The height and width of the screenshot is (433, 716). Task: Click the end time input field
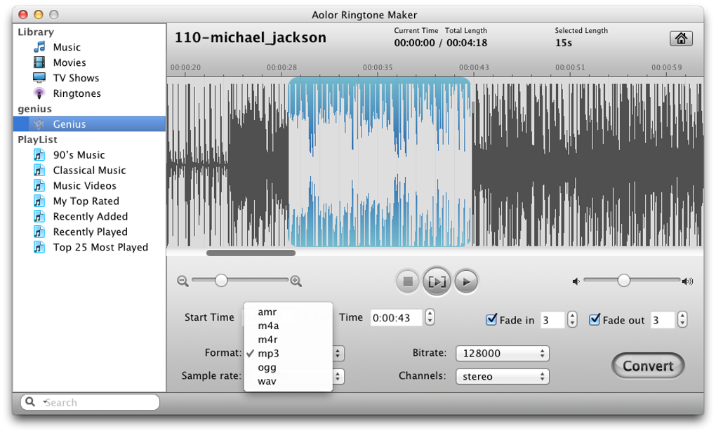point(397,318)
